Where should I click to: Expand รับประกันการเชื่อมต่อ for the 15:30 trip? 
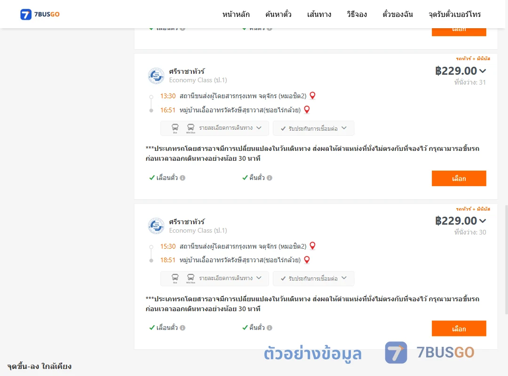click(314, 278)
